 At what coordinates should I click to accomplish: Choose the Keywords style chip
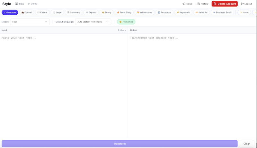pos(183,12)
